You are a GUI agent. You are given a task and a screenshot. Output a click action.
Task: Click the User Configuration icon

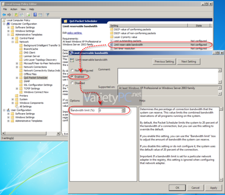click(8, 110)
